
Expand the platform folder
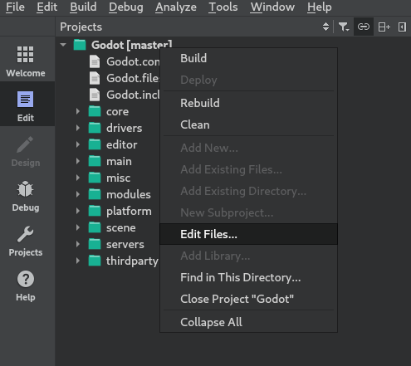pyautogui.click(x=78, y=211)
